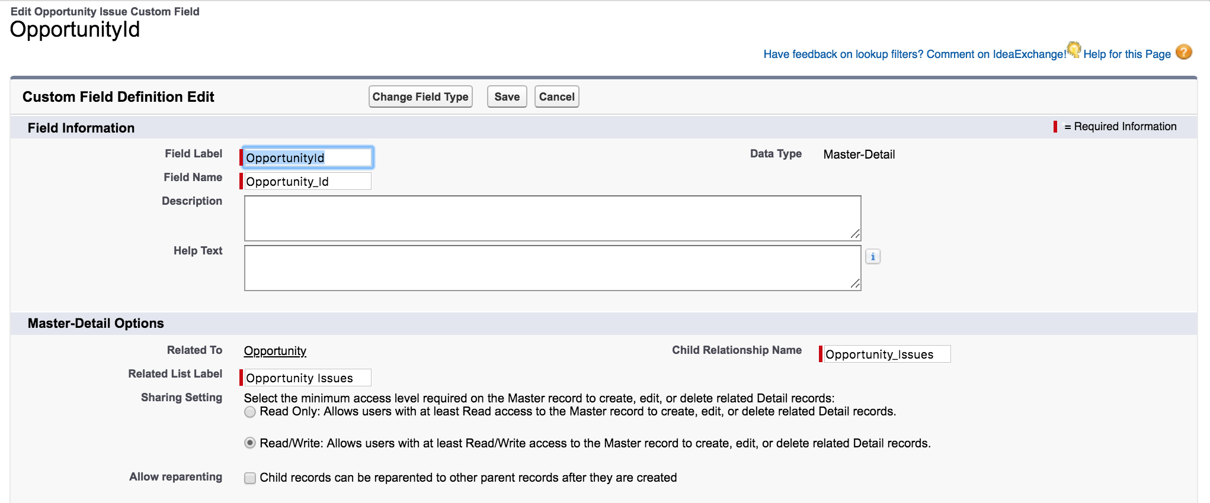Click into the Field Name input
Viewport: 1210px width, 503px height.
click(308, 182)
